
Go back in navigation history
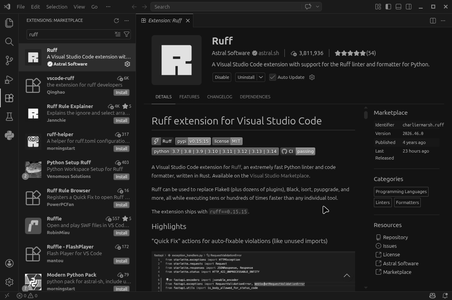click(x=134, y=7)
